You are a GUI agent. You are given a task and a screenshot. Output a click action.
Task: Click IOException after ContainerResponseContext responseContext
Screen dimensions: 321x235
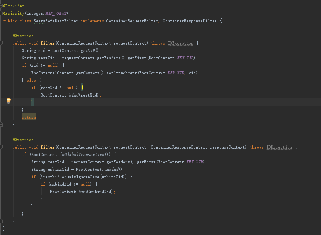point(279,147)
